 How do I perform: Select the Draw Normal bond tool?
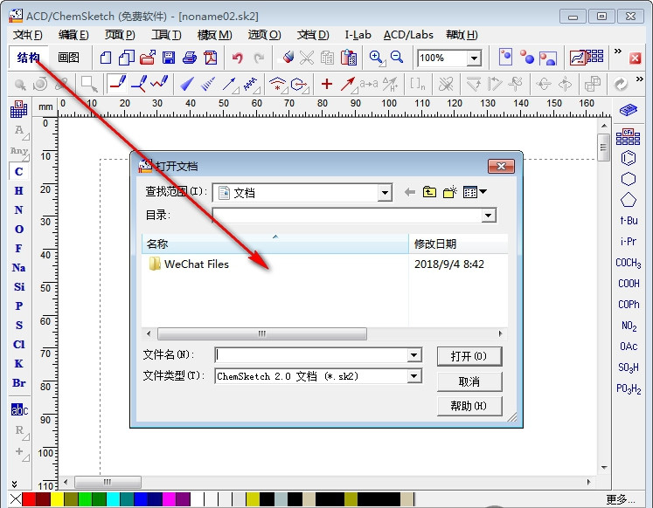coord(118,84)
